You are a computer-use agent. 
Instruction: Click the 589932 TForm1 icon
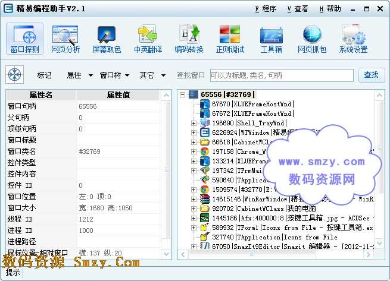204,228
